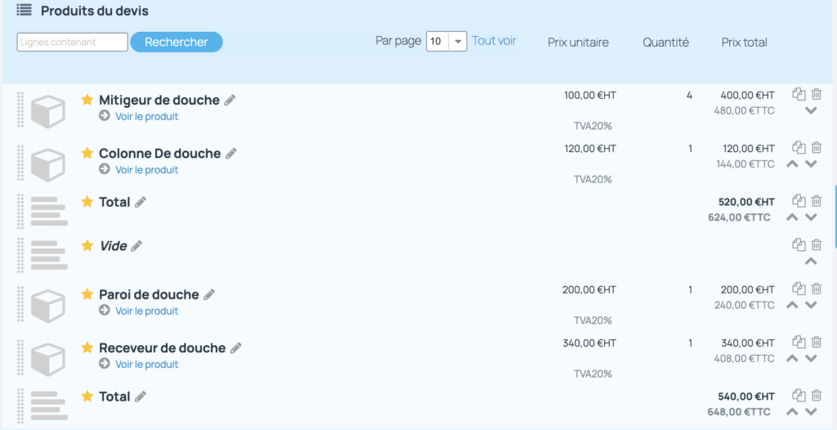Edit the Mitigeur de douche line with pencil
This screenshot has width=837, height=430.
click(x=230, y=100)
